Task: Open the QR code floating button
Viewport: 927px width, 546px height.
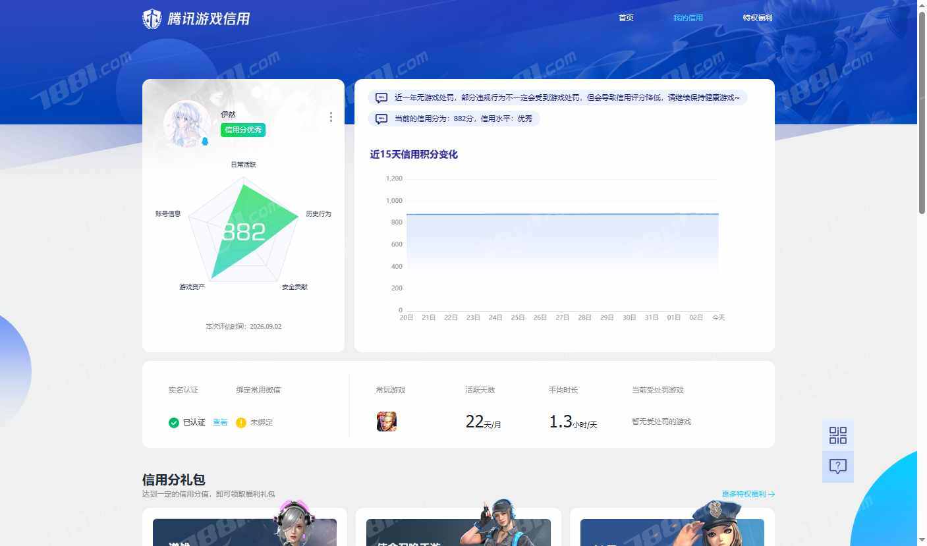Action: tap(838, 435)
